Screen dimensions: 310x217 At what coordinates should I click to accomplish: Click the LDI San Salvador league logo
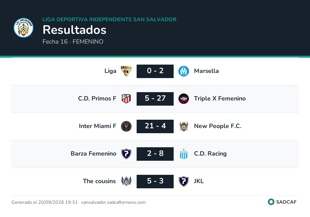(x=23, y=28)
